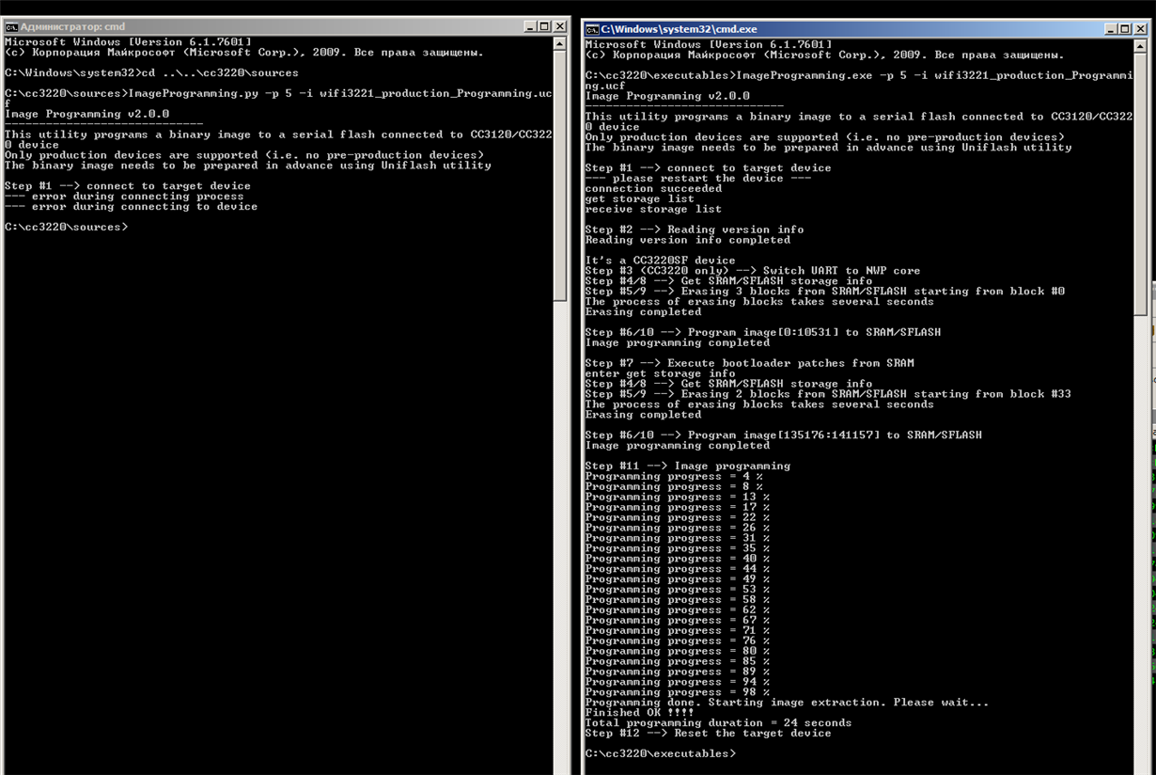Open system menu icon of C:\Windows\system32\cmd.exe window
Screen dimensions: 1156x775
592,29
